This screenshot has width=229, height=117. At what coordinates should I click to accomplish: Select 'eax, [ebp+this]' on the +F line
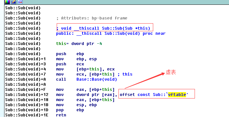pos(96,90)
